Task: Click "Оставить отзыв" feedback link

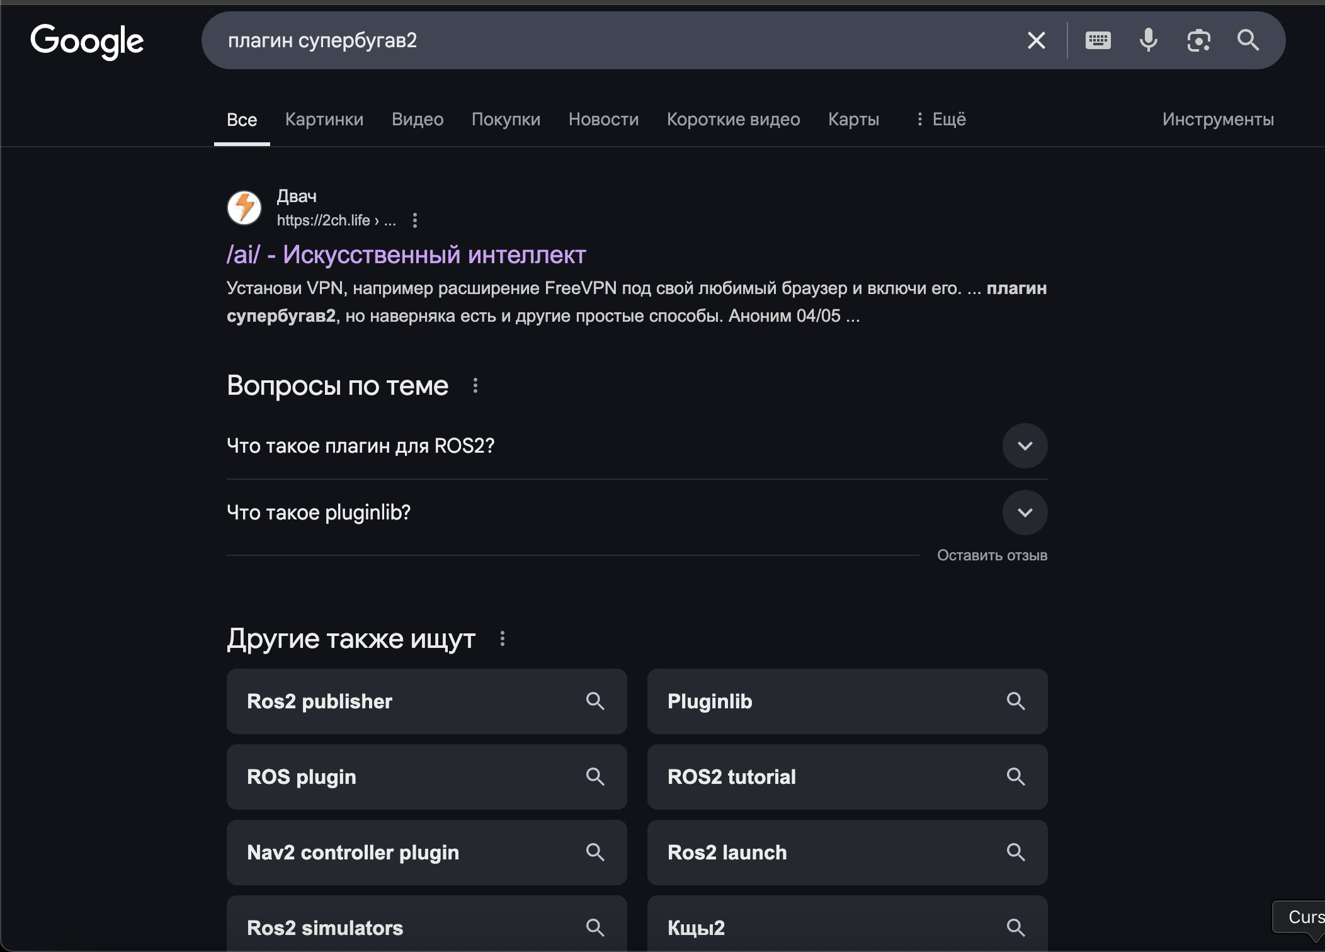Action: [992, 555]
